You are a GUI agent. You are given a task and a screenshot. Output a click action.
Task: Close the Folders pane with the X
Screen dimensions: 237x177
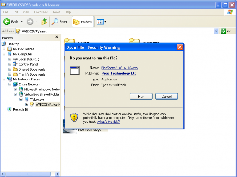(57, 37)
